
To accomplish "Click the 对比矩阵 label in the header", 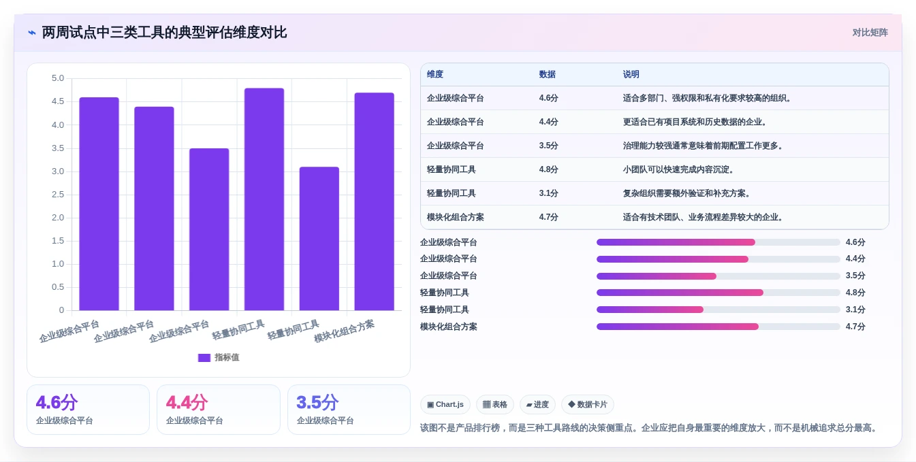I will click(x=870, y=33).
